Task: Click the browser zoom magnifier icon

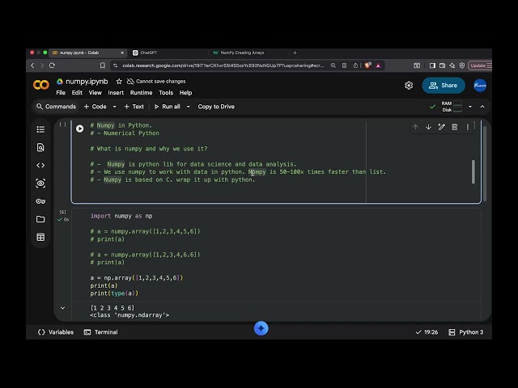Action: click(x=333, y=65)
